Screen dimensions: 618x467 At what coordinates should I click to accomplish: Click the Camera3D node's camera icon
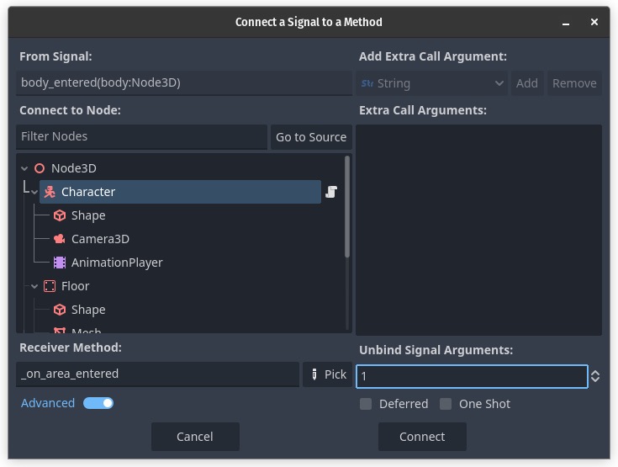tap(60, 239)
